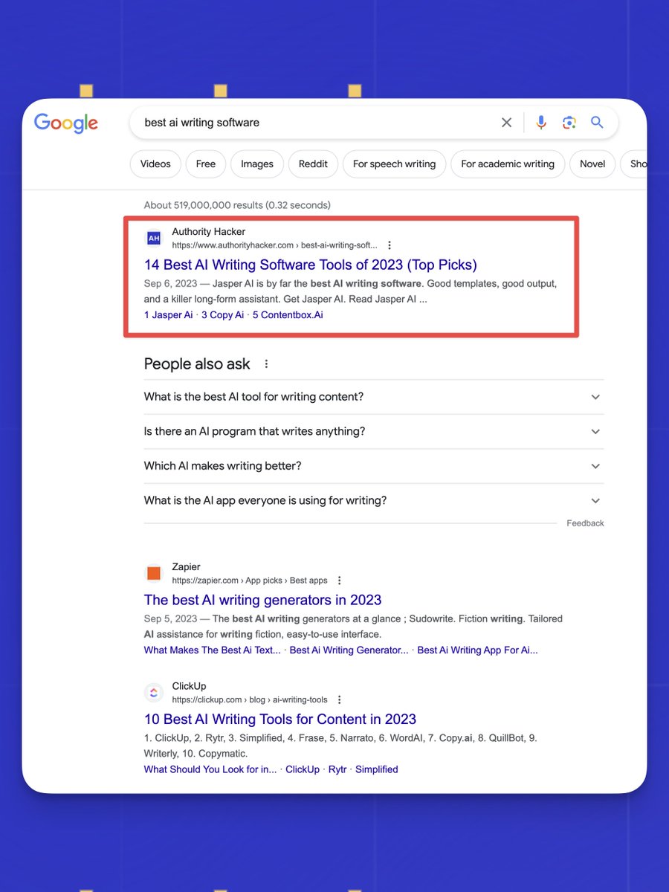
Task: Open 'What Makes The Best Ai Text...' sitelink
Action: [213, 650]
